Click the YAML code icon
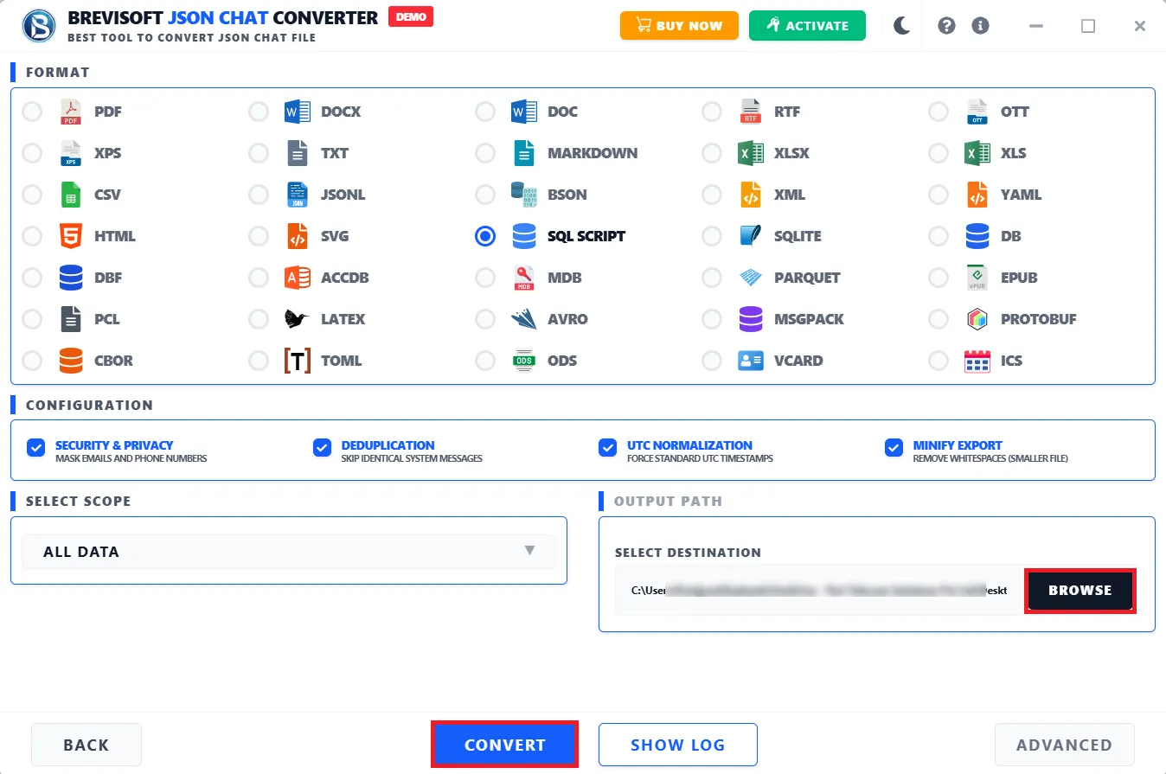1166x774 pixels. (x=977, y=195)
